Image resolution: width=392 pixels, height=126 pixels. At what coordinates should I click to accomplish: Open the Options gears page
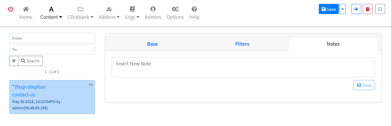175,13
